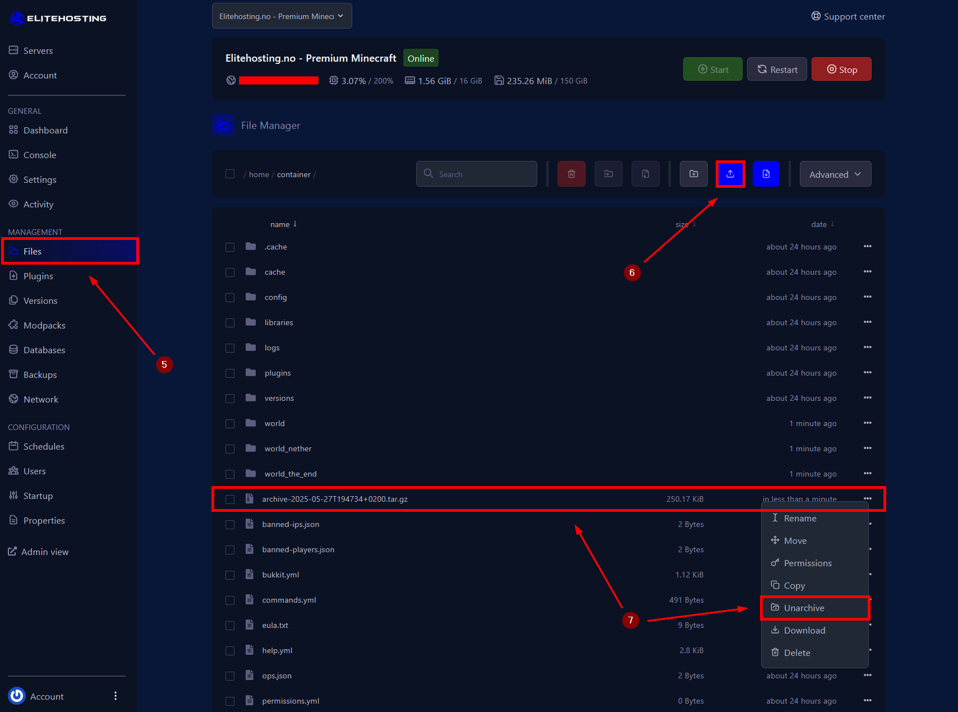Viewport: 958px width, 712px height.
Task: Sort files by name column
Action: [x=283, y=224]
